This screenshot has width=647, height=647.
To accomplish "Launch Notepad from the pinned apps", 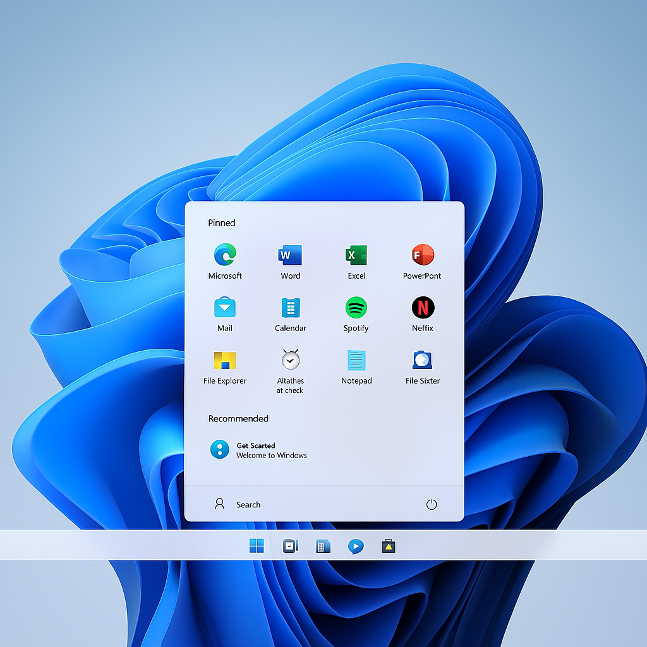I will coord(356,360).
